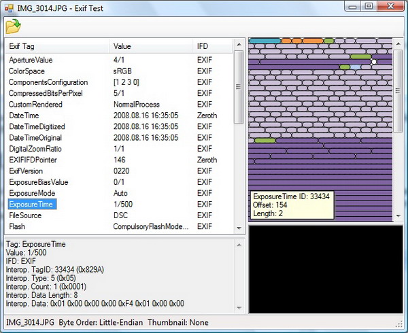Viewport: 408px width, 333px height.
Task: Click the teal block in byte map
Action: click(265, 41)
